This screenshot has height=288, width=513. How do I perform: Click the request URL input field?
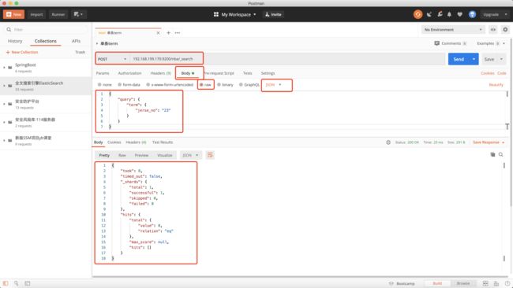coord(288,59)
